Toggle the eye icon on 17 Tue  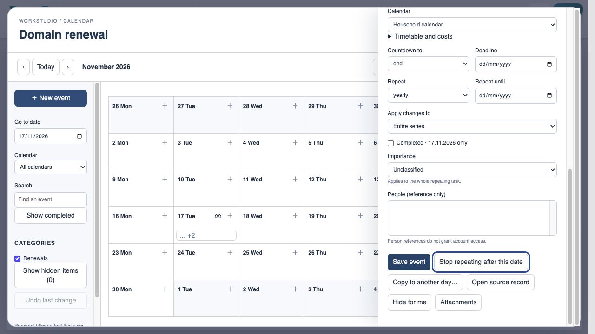218,216
